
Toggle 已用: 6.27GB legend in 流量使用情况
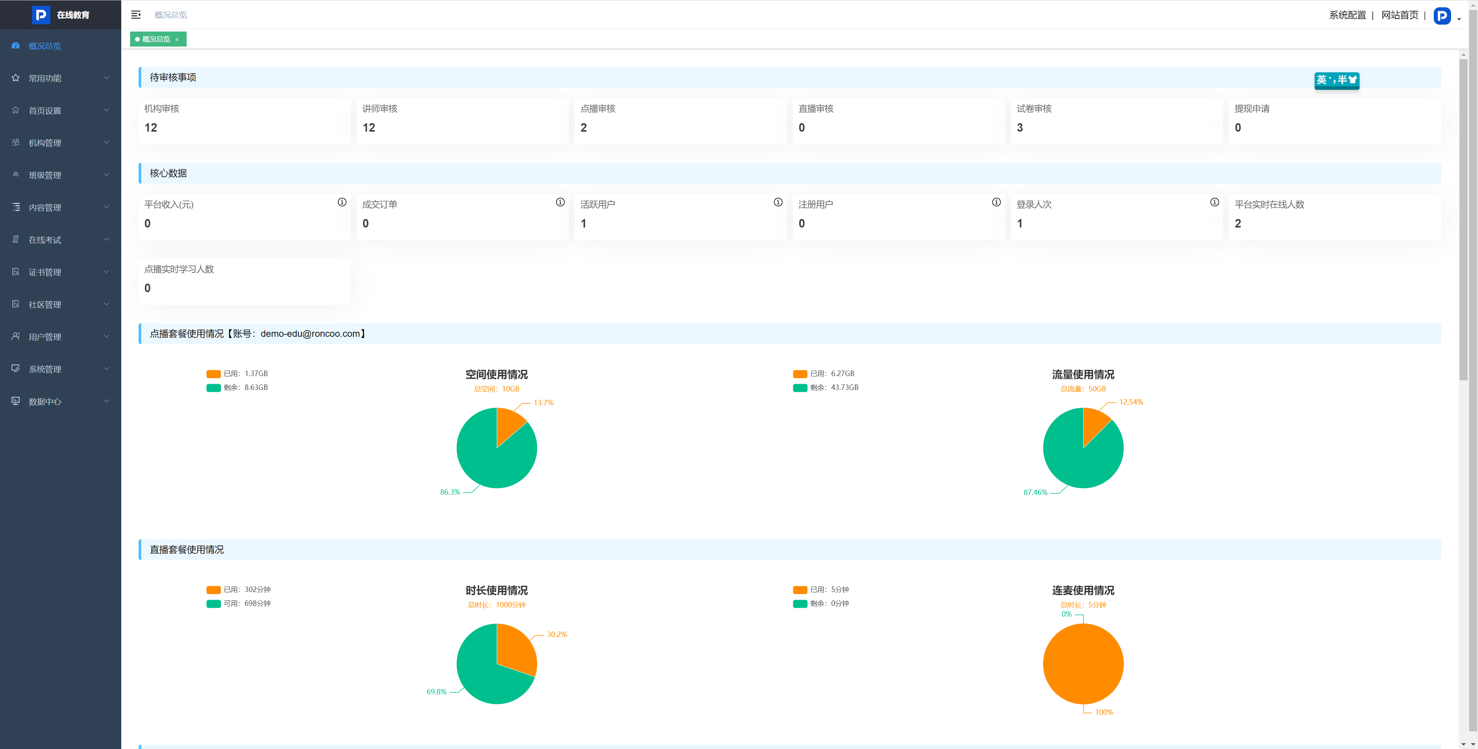824,374
